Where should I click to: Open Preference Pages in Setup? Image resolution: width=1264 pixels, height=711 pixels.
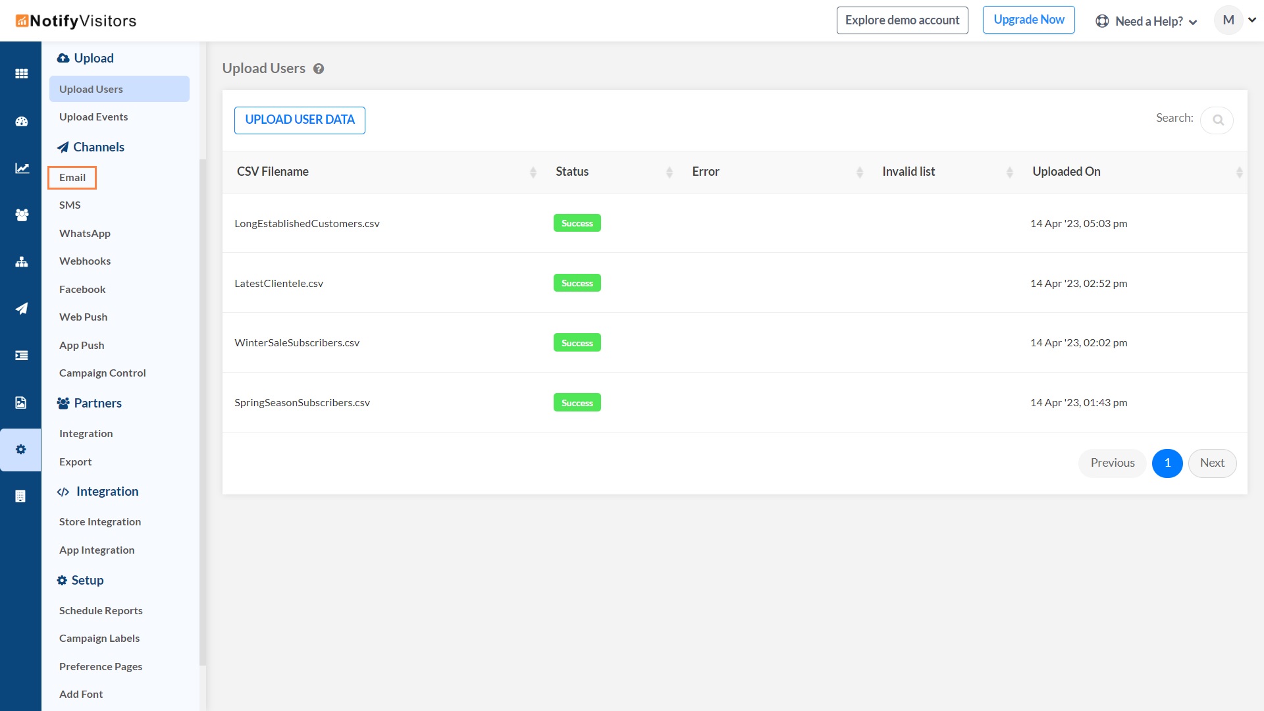click(x=101, y=667)
